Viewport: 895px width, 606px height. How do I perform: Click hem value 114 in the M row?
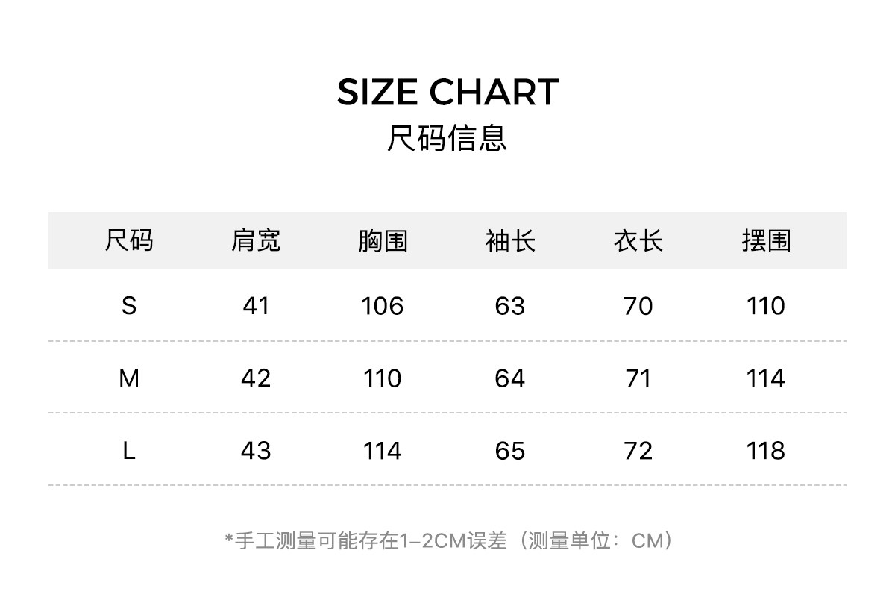pos(766,378)
